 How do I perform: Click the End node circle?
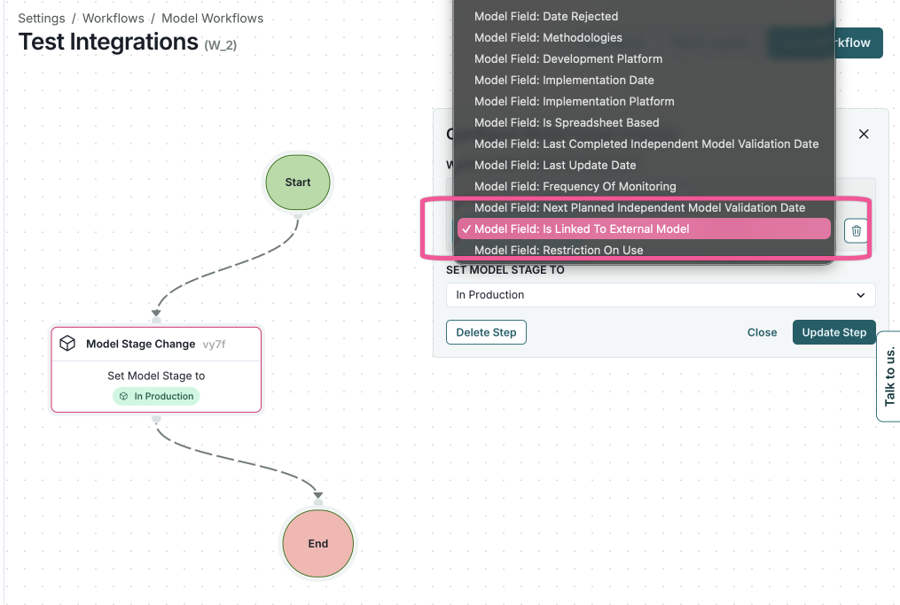click(317, 543)
